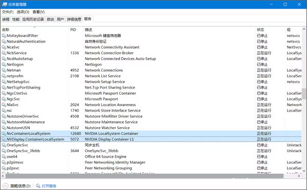Click the gear icon beside NcbService
Image resolution: width=307 pixels, height=190 pixels.
[4, 53]
